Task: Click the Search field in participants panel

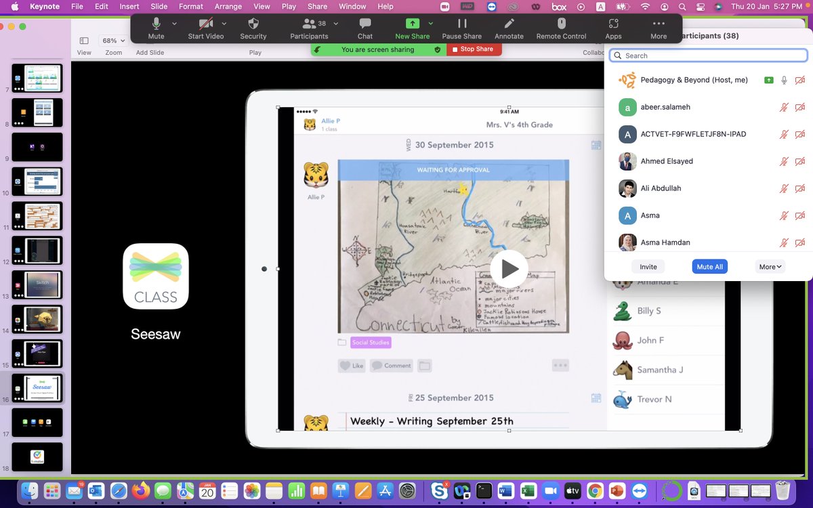Action: (x=709, y=56)
